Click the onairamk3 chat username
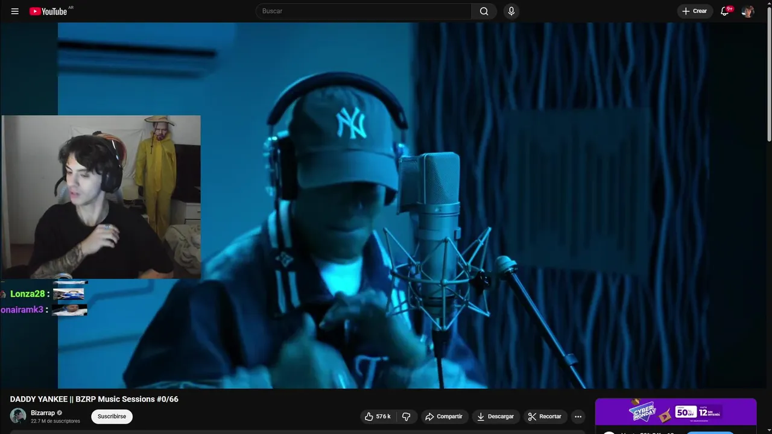This screenshot has height=434, width=772. [22, 310]
